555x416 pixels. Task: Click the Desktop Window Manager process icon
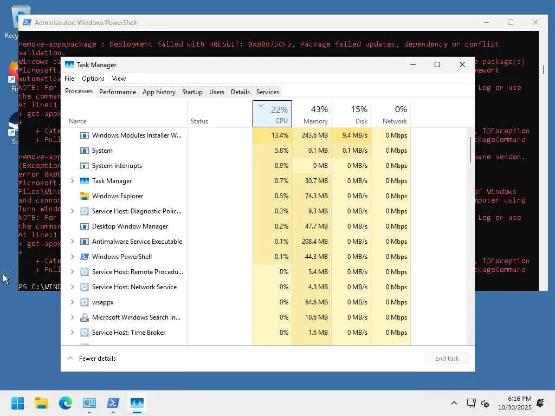pyautogui.click(x=84, y=226)
